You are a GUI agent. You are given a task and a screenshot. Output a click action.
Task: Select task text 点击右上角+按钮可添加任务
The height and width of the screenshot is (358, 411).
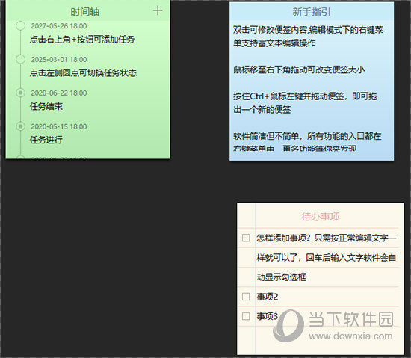[82, 40]
